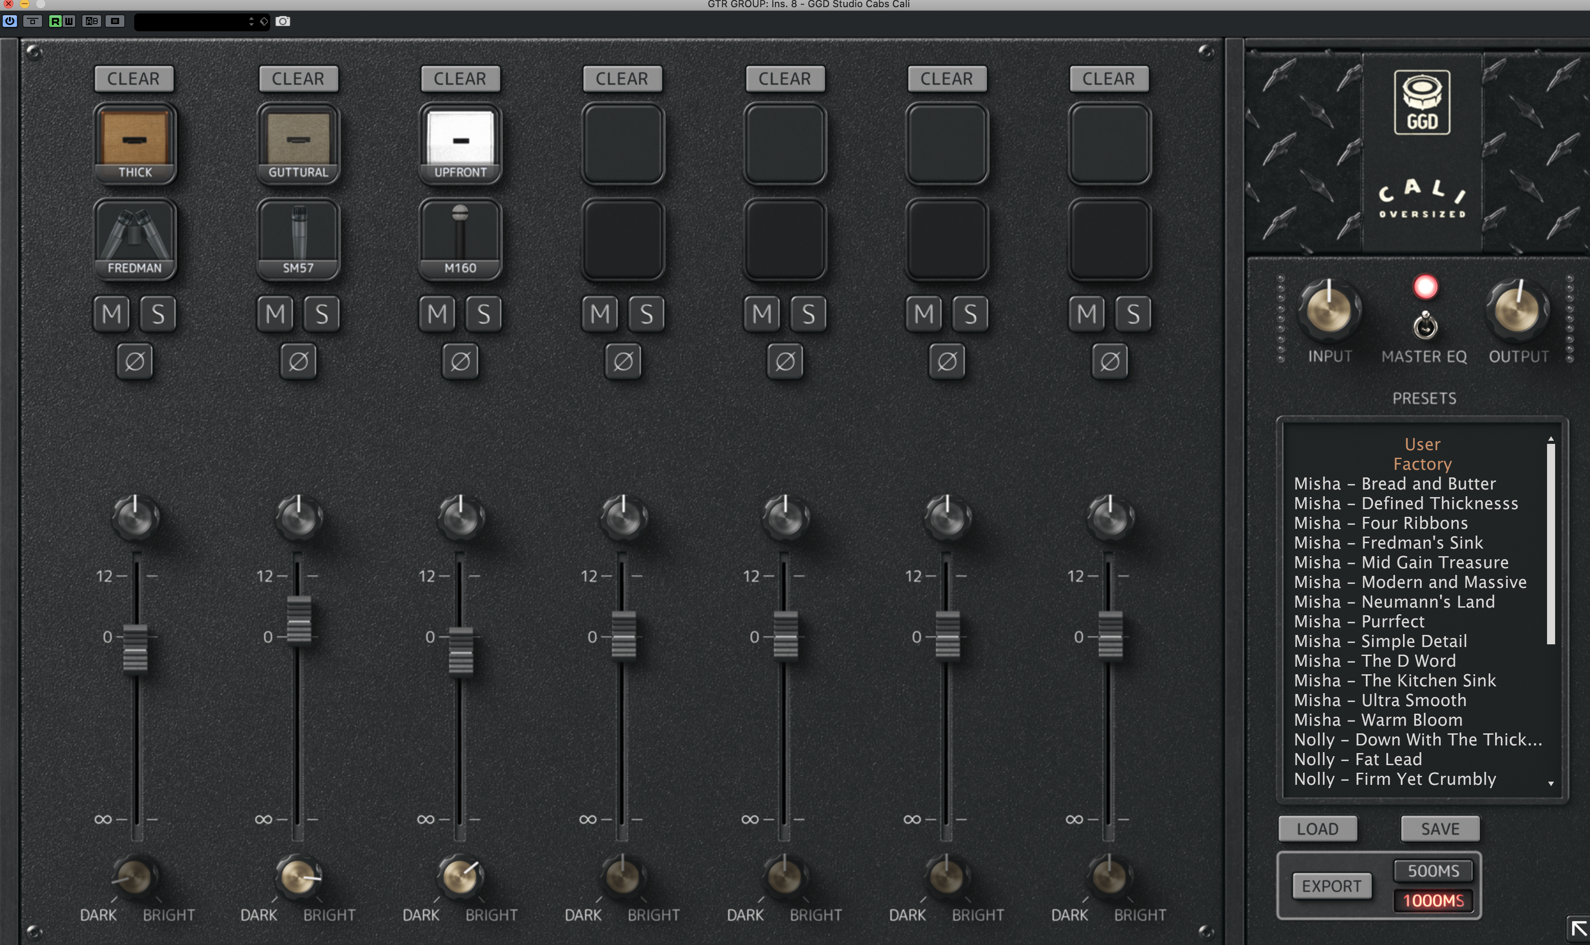Click the OUTPUT gain knob
1590x945 pixels.
[1518, 310]
